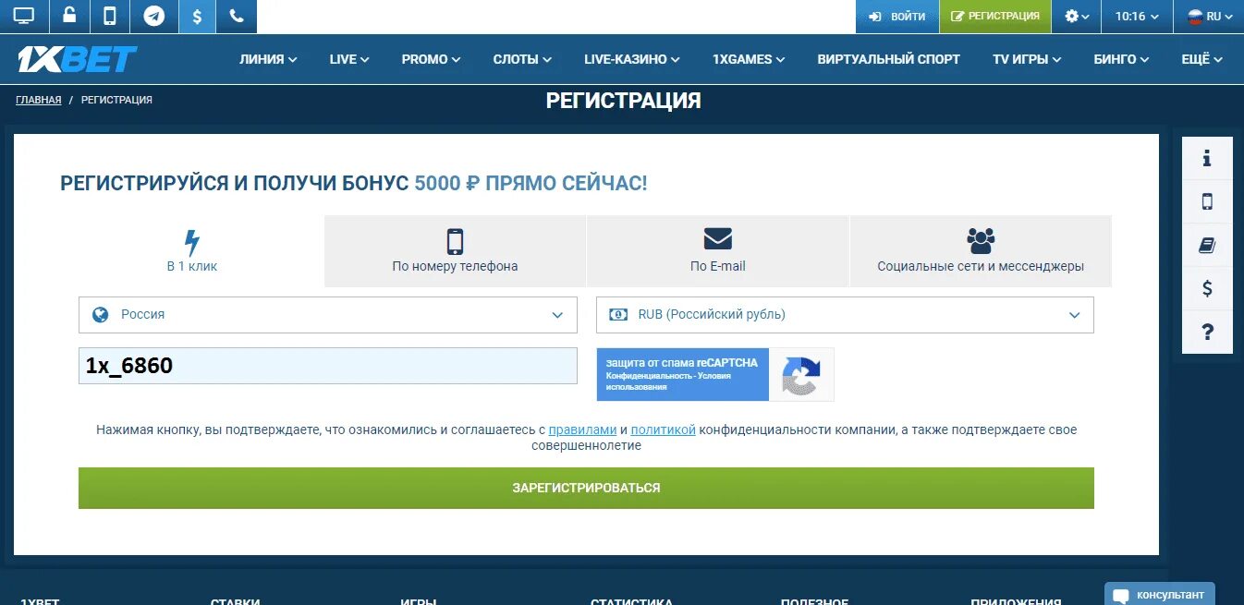Viewport: 1244px width, 605px height.
Task: Open ВИРТУАЛЬНЫЙ СПОРТ section
Action: point(888,59)
